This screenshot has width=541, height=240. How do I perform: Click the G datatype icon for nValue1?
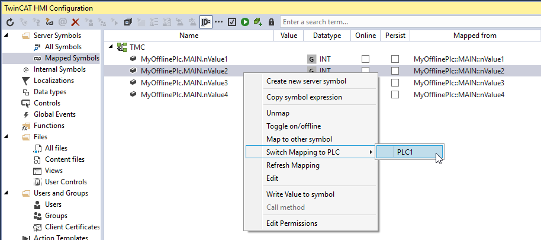pos(311,59)
